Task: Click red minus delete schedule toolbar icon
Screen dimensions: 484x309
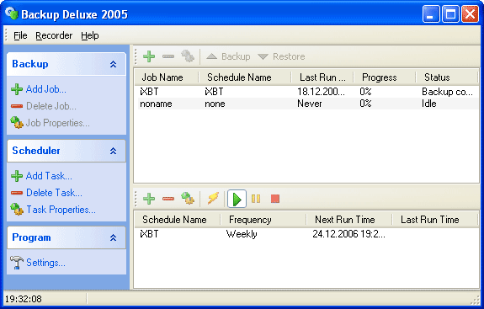Action: pos(168,199)
